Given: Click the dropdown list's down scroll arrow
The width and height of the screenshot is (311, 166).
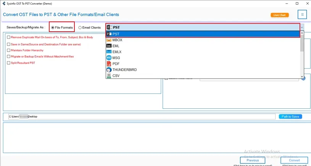Looking at the screenshot, I should coord(302,77).
